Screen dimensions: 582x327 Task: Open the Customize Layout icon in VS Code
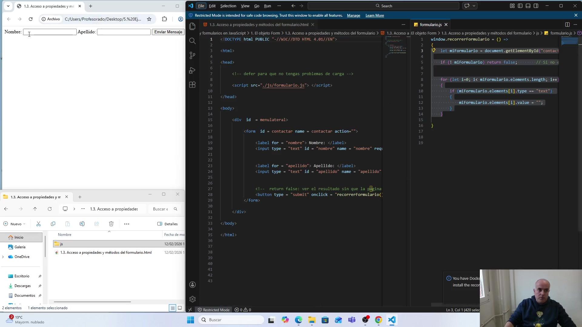tap(512, 6)
